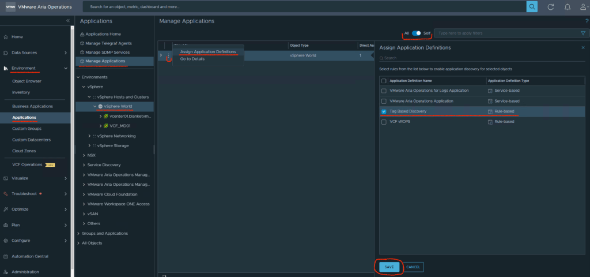This screenshot has width=590, height=277.
Task: Collapse the left navigation with double chevron
Action: 68,21
